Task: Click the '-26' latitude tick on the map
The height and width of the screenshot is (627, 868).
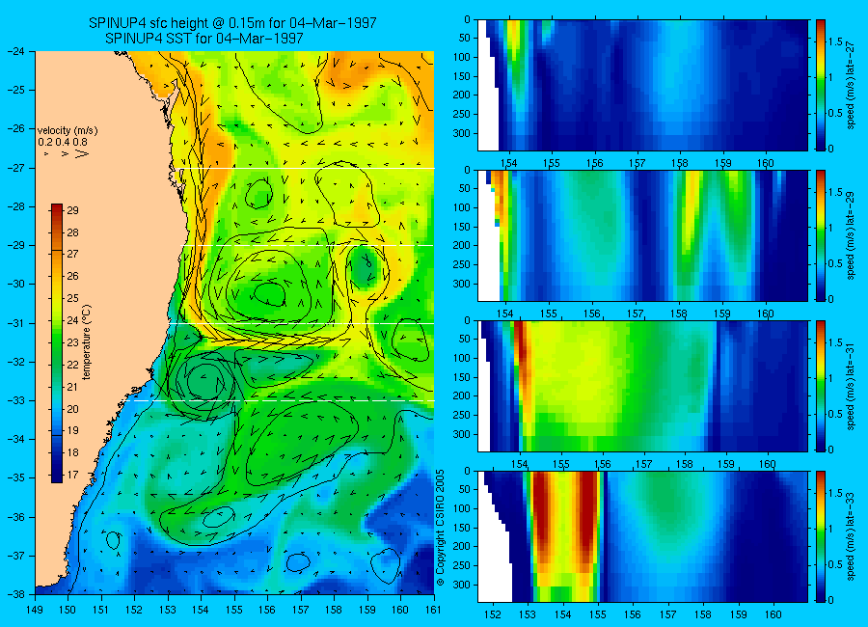Action: 15,128
